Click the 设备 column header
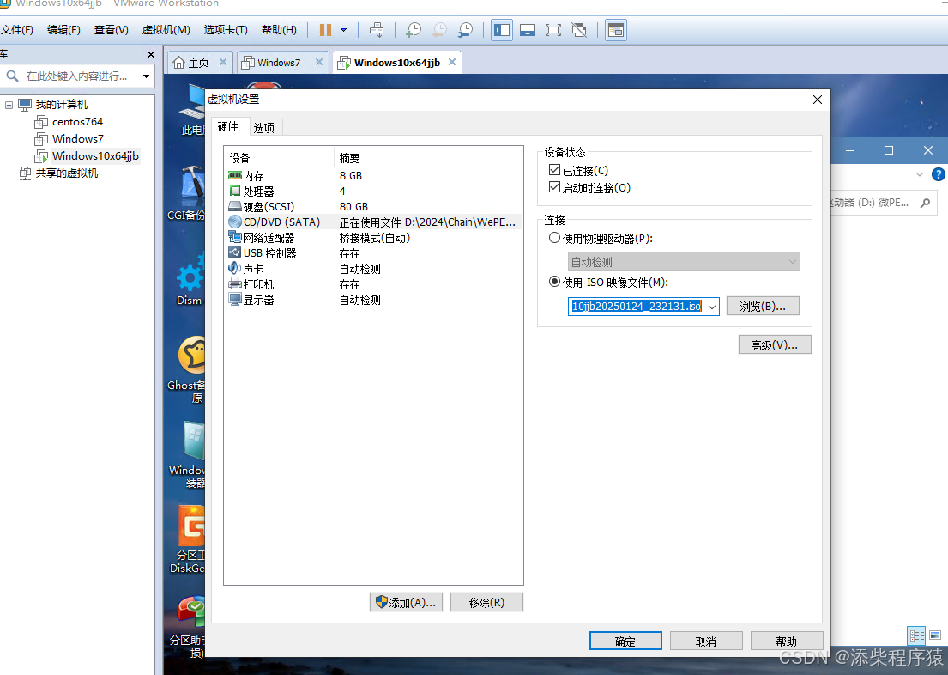The height and width of the screenshot is (675, 948). coord(280,158)
